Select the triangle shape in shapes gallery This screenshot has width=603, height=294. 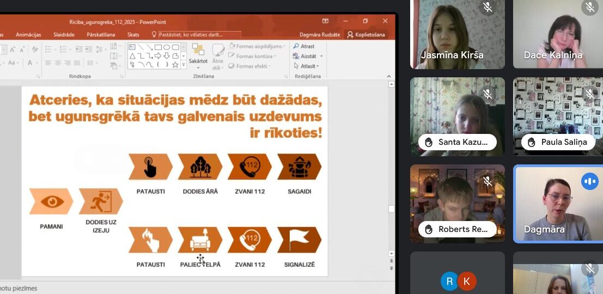click(x=132, y=56)
